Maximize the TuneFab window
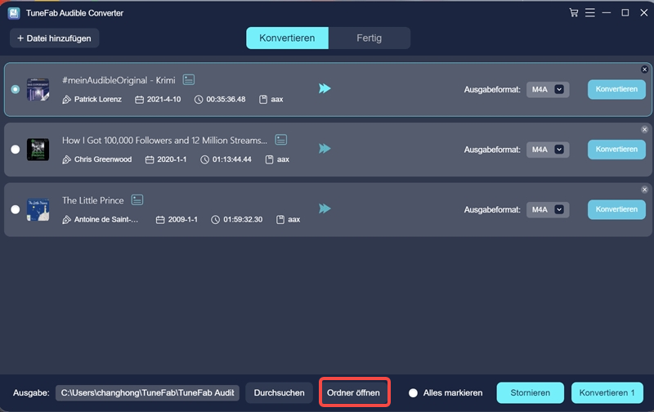654x412 pixels. [x=625, y=13]
